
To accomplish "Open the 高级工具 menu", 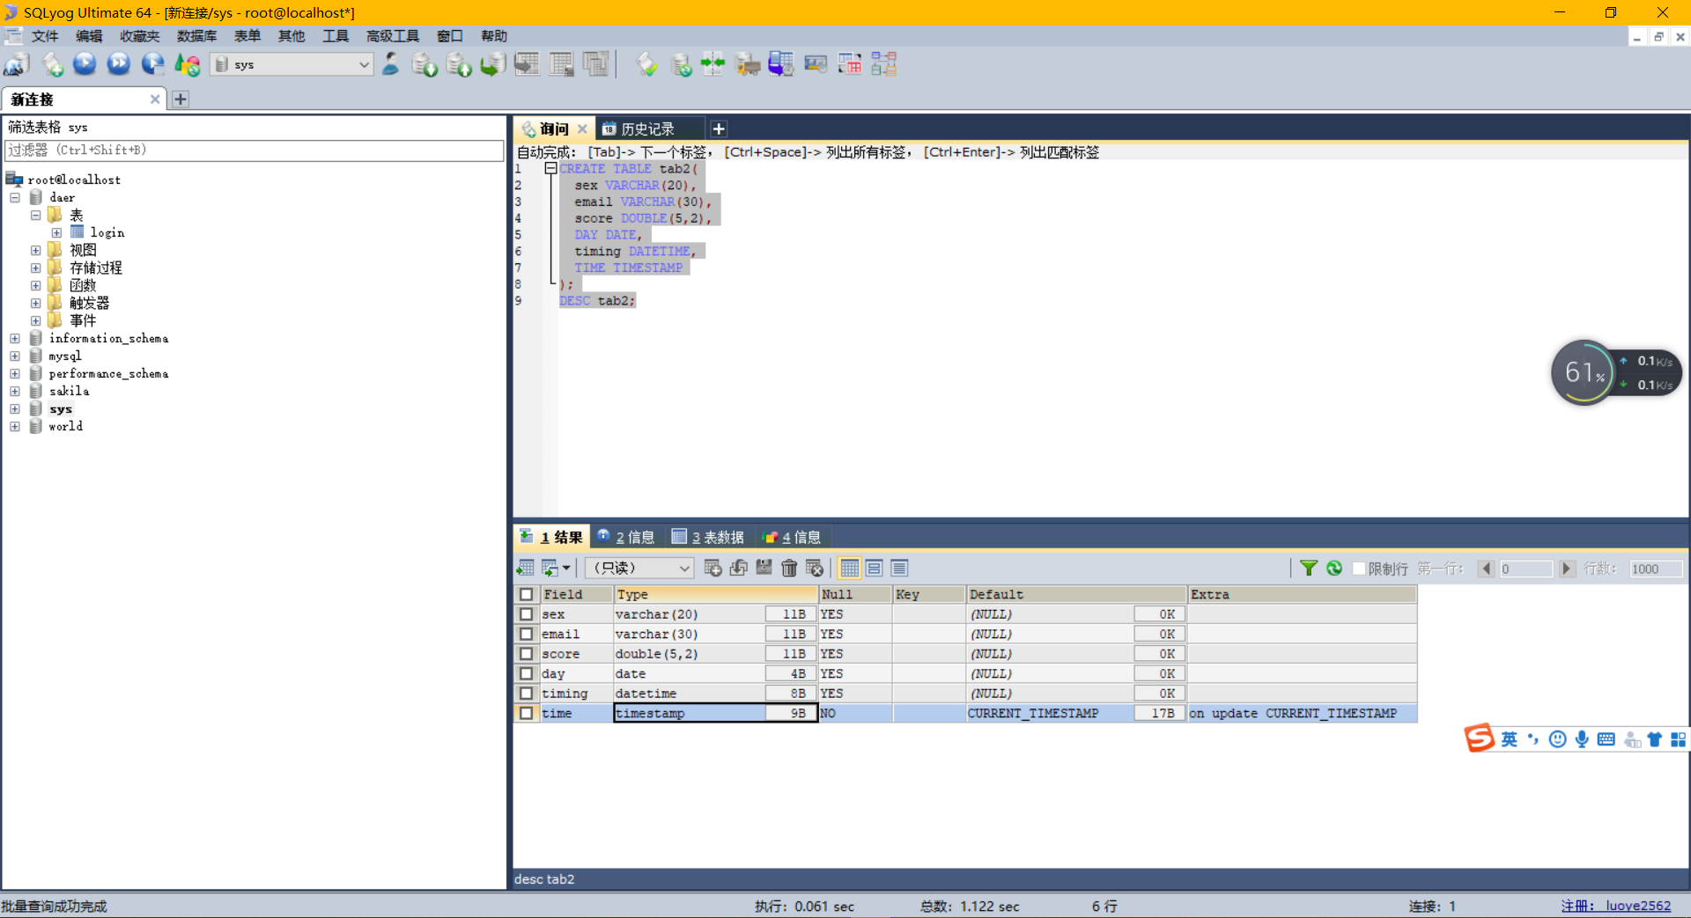I will coord(393,36).
